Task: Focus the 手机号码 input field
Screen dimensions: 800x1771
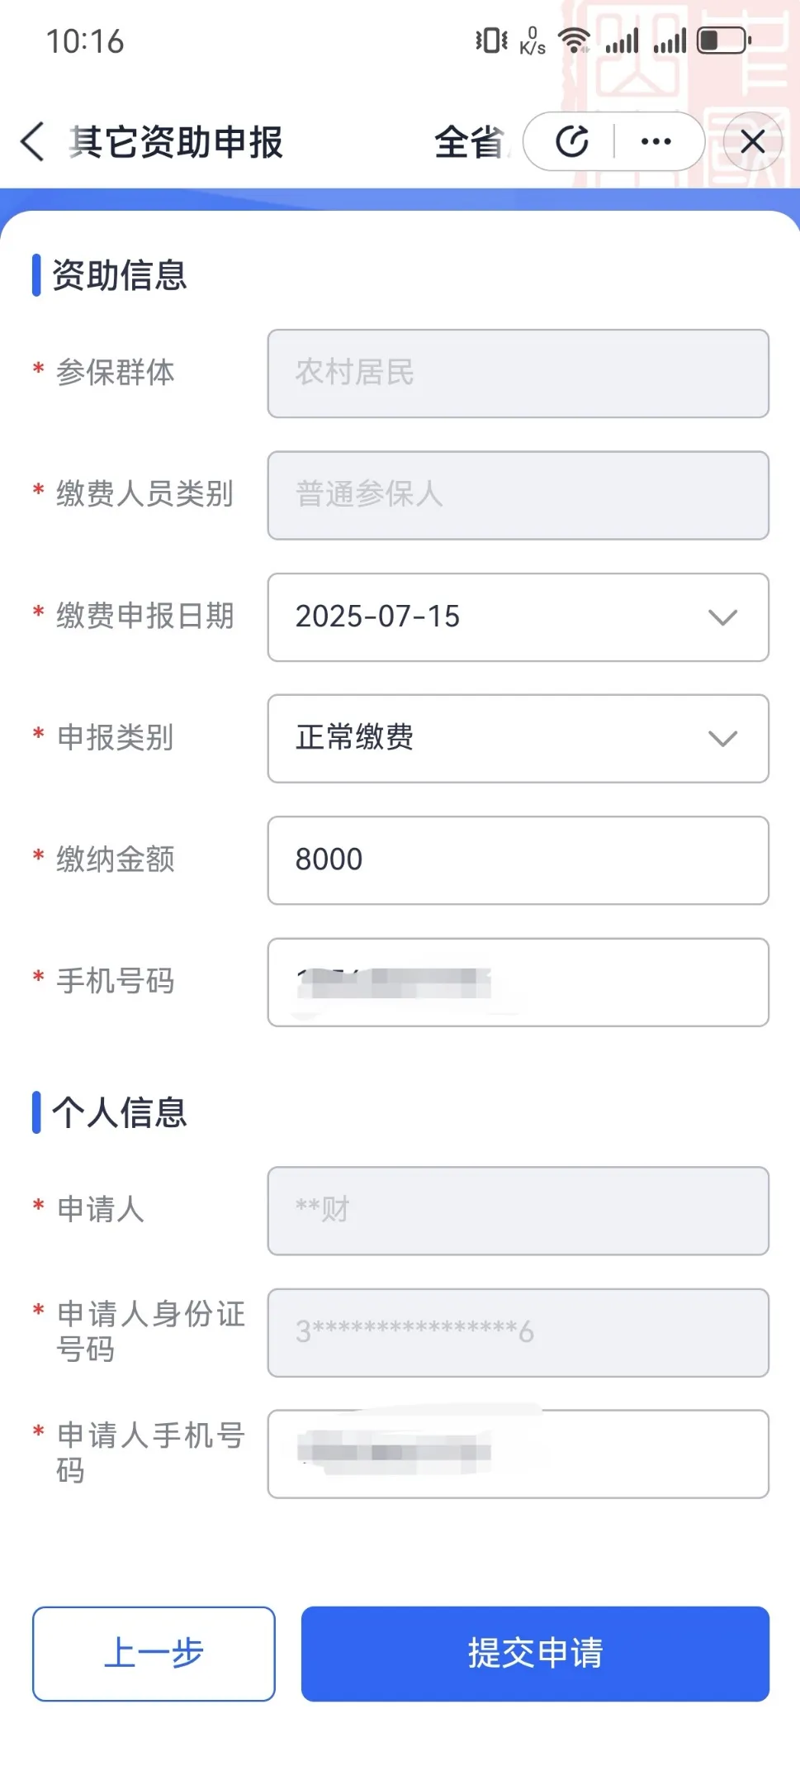Action: (x=518, y=982)
